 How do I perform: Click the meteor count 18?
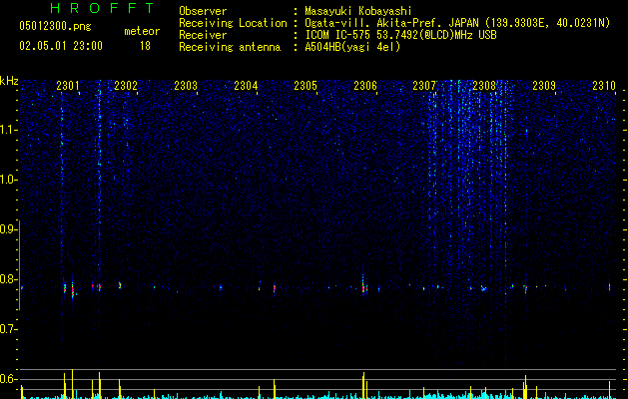pyautogui.click(x=145, y=46)
